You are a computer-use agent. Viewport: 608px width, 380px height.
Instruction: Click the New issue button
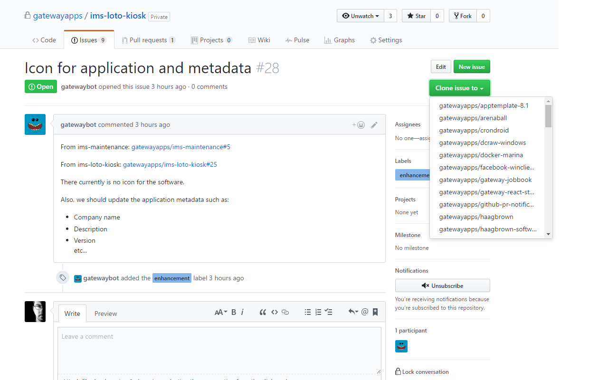[x=472, y=66]
